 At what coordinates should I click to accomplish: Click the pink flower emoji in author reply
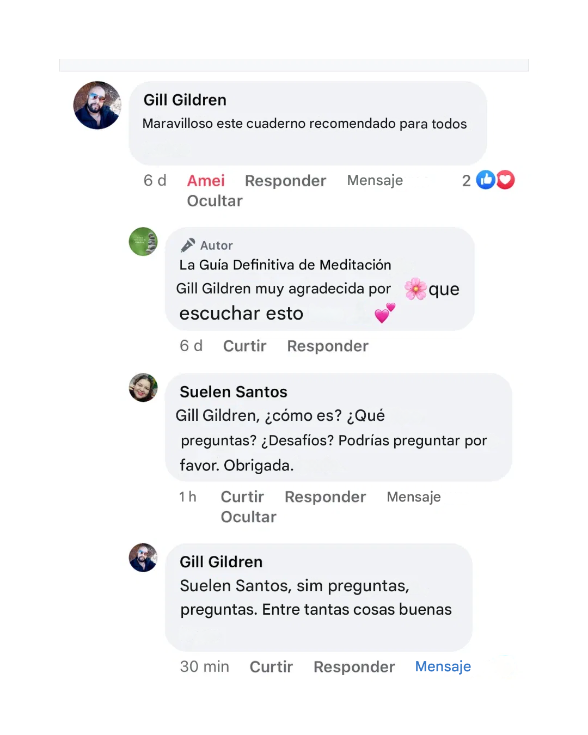(416, 289)
